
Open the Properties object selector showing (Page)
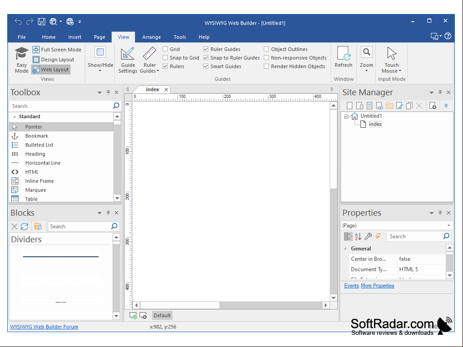397,226
